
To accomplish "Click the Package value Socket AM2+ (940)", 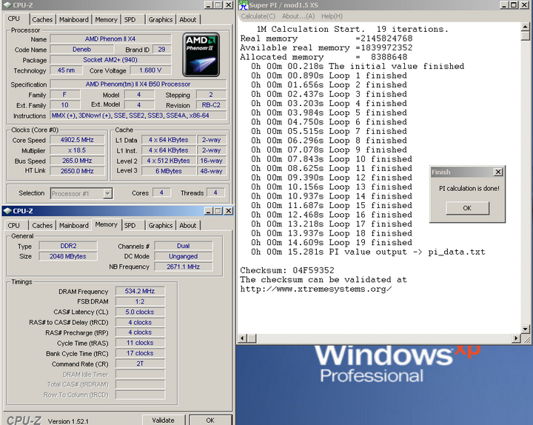I will (x=110, y=60).
